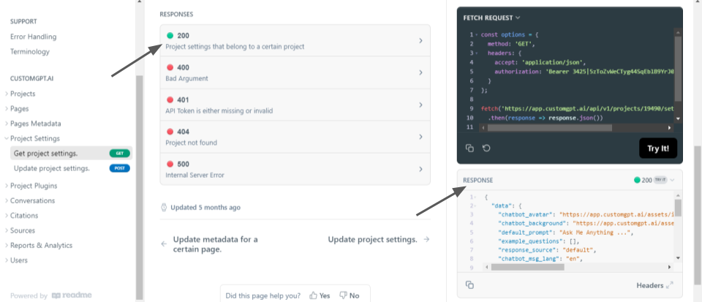Open the 200 response row chevron
The image size is (702, 302).
421,41
